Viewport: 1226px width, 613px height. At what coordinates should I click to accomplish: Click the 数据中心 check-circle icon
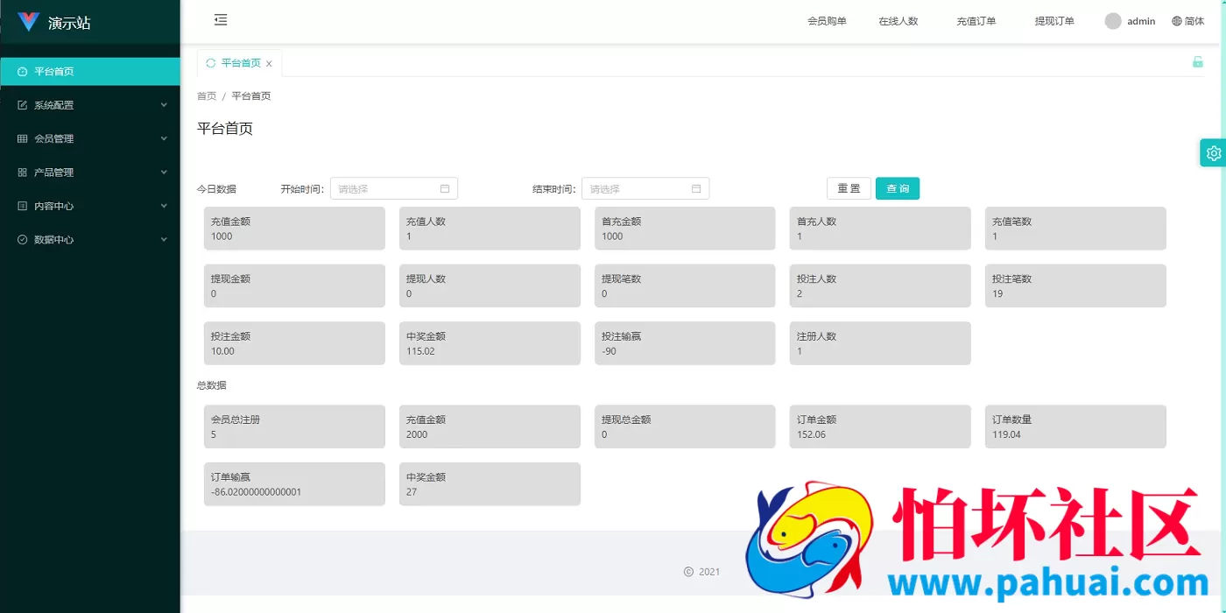click(x=23, y=239)
